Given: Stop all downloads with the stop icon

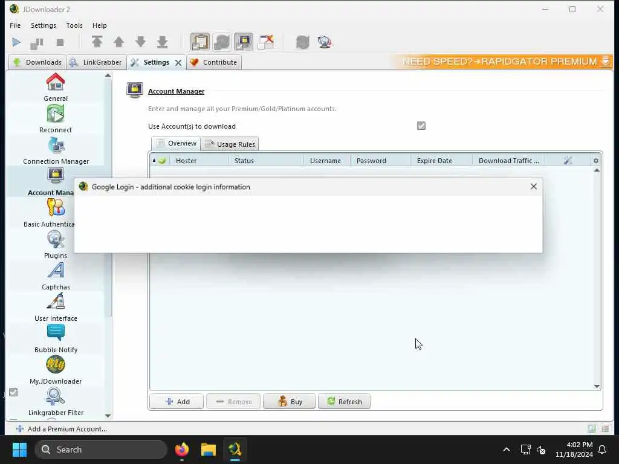Looking at the screenshot, I should (60, 42).
